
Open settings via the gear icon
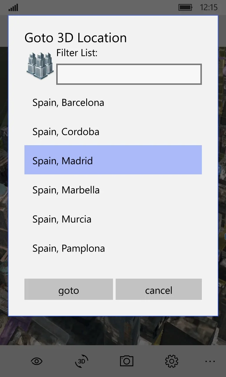click(x=172, y=361)
